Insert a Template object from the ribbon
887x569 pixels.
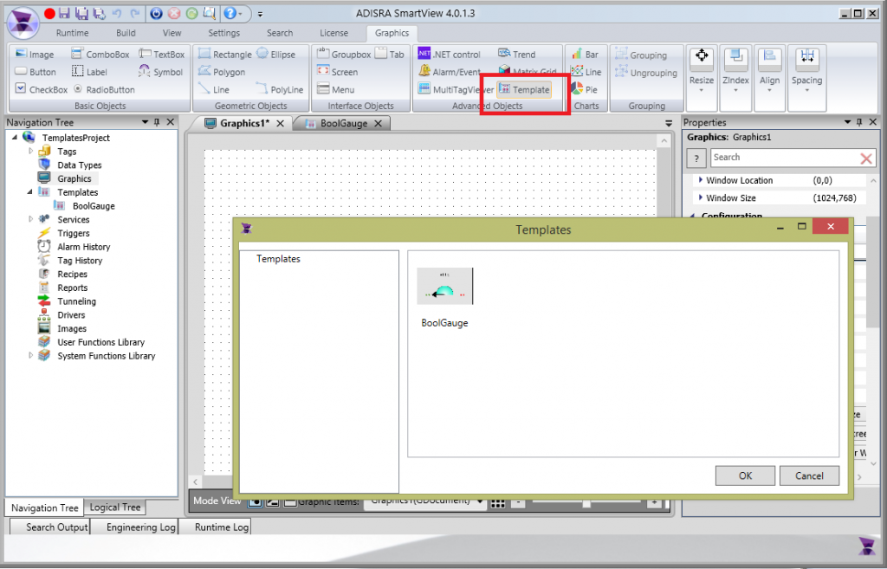point(524,89)
